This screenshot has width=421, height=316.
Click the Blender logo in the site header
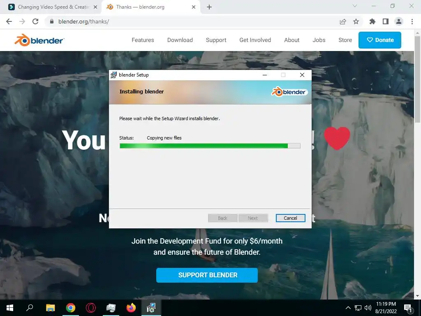[x=39, y=40]
